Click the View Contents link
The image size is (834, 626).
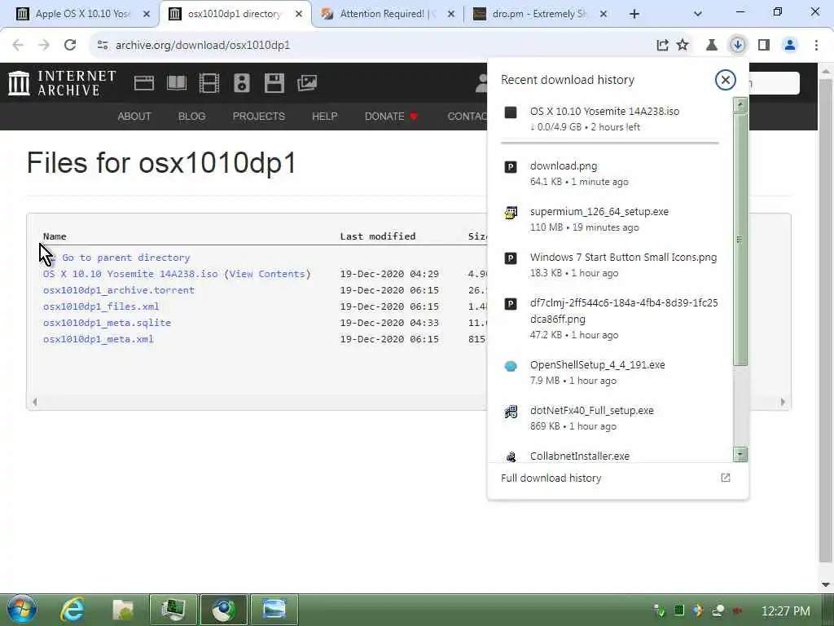(x=267, y=274)
